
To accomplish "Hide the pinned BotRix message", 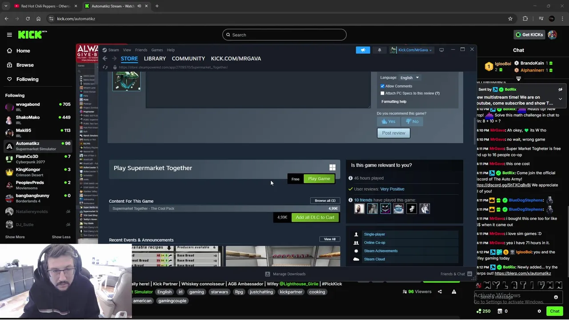I will point(560,89).
